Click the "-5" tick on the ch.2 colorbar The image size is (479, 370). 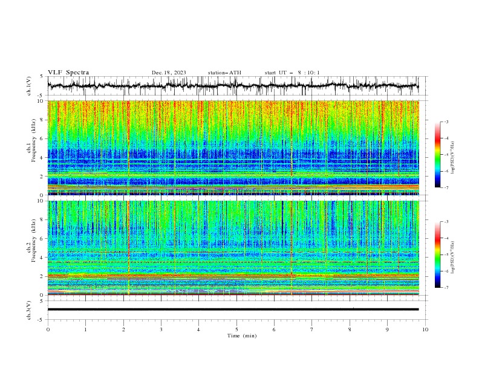tap(446, 255)
